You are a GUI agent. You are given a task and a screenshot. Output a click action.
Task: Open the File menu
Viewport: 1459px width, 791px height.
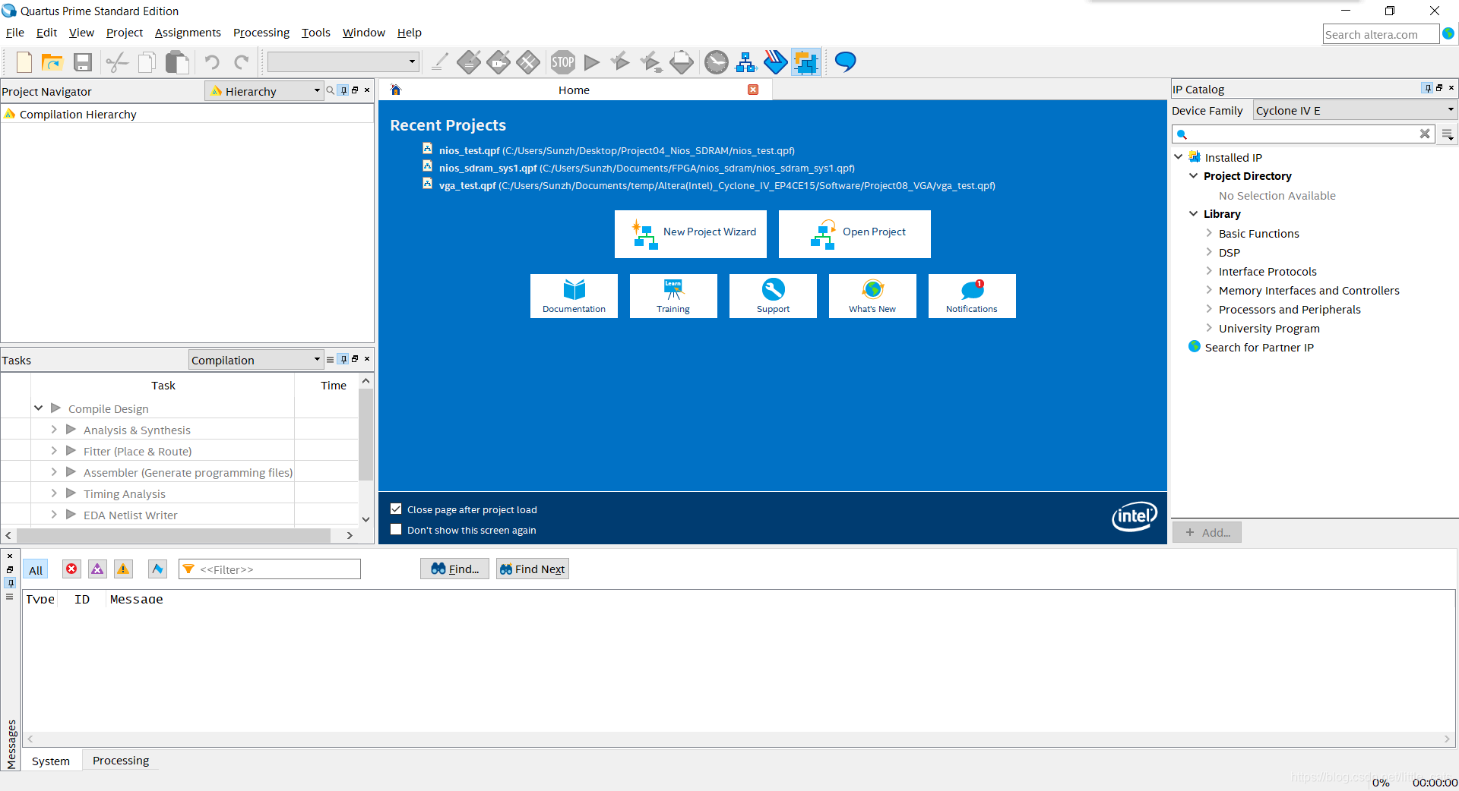coord(15,33)
